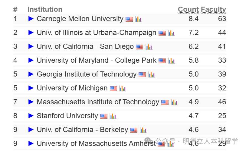Expand Carnegie Mellon University faculty list

31,19
